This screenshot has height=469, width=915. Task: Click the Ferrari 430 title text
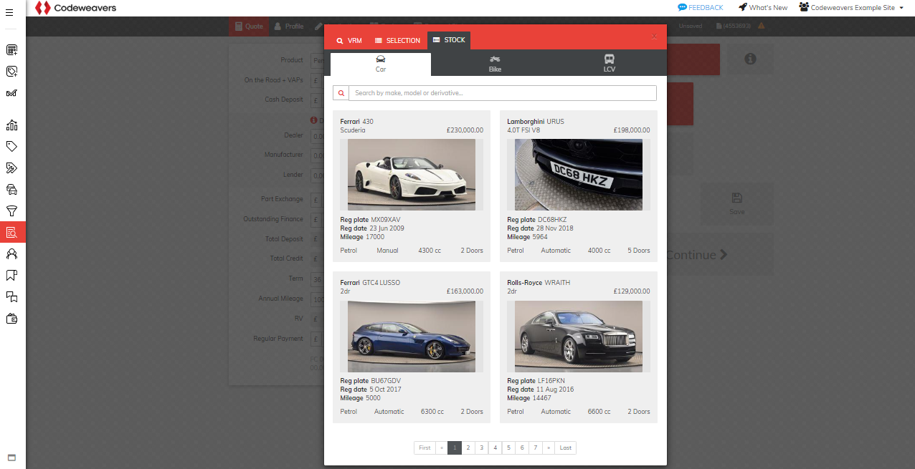pyautogui.click(x=356, y=122)
